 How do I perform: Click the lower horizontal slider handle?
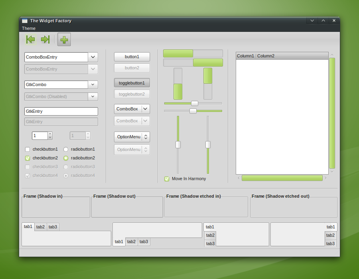click(193, 111)
